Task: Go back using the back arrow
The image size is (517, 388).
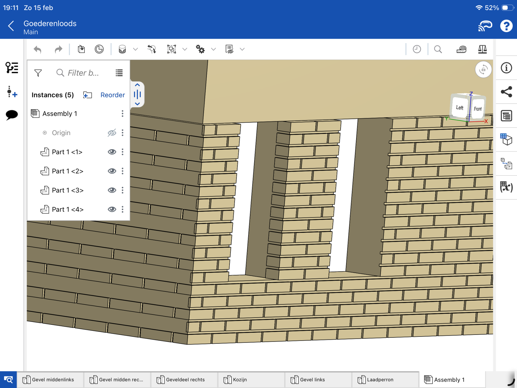Action: (x=11, y=26)
